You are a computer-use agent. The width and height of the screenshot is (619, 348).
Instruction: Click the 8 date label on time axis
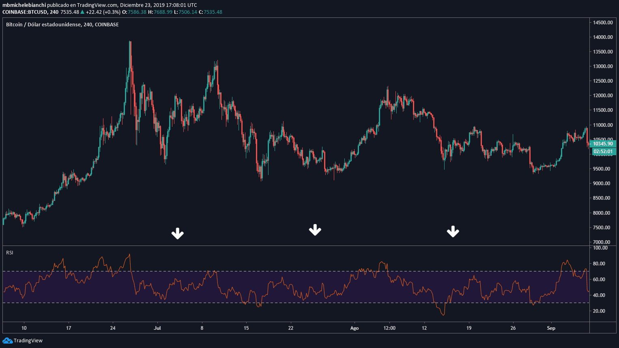202,328
